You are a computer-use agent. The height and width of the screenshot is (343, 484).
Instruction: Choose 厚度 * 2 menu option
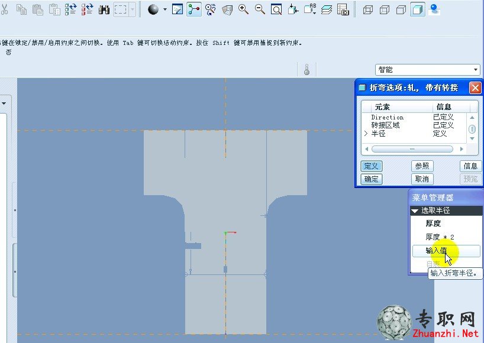pos(440,237)
